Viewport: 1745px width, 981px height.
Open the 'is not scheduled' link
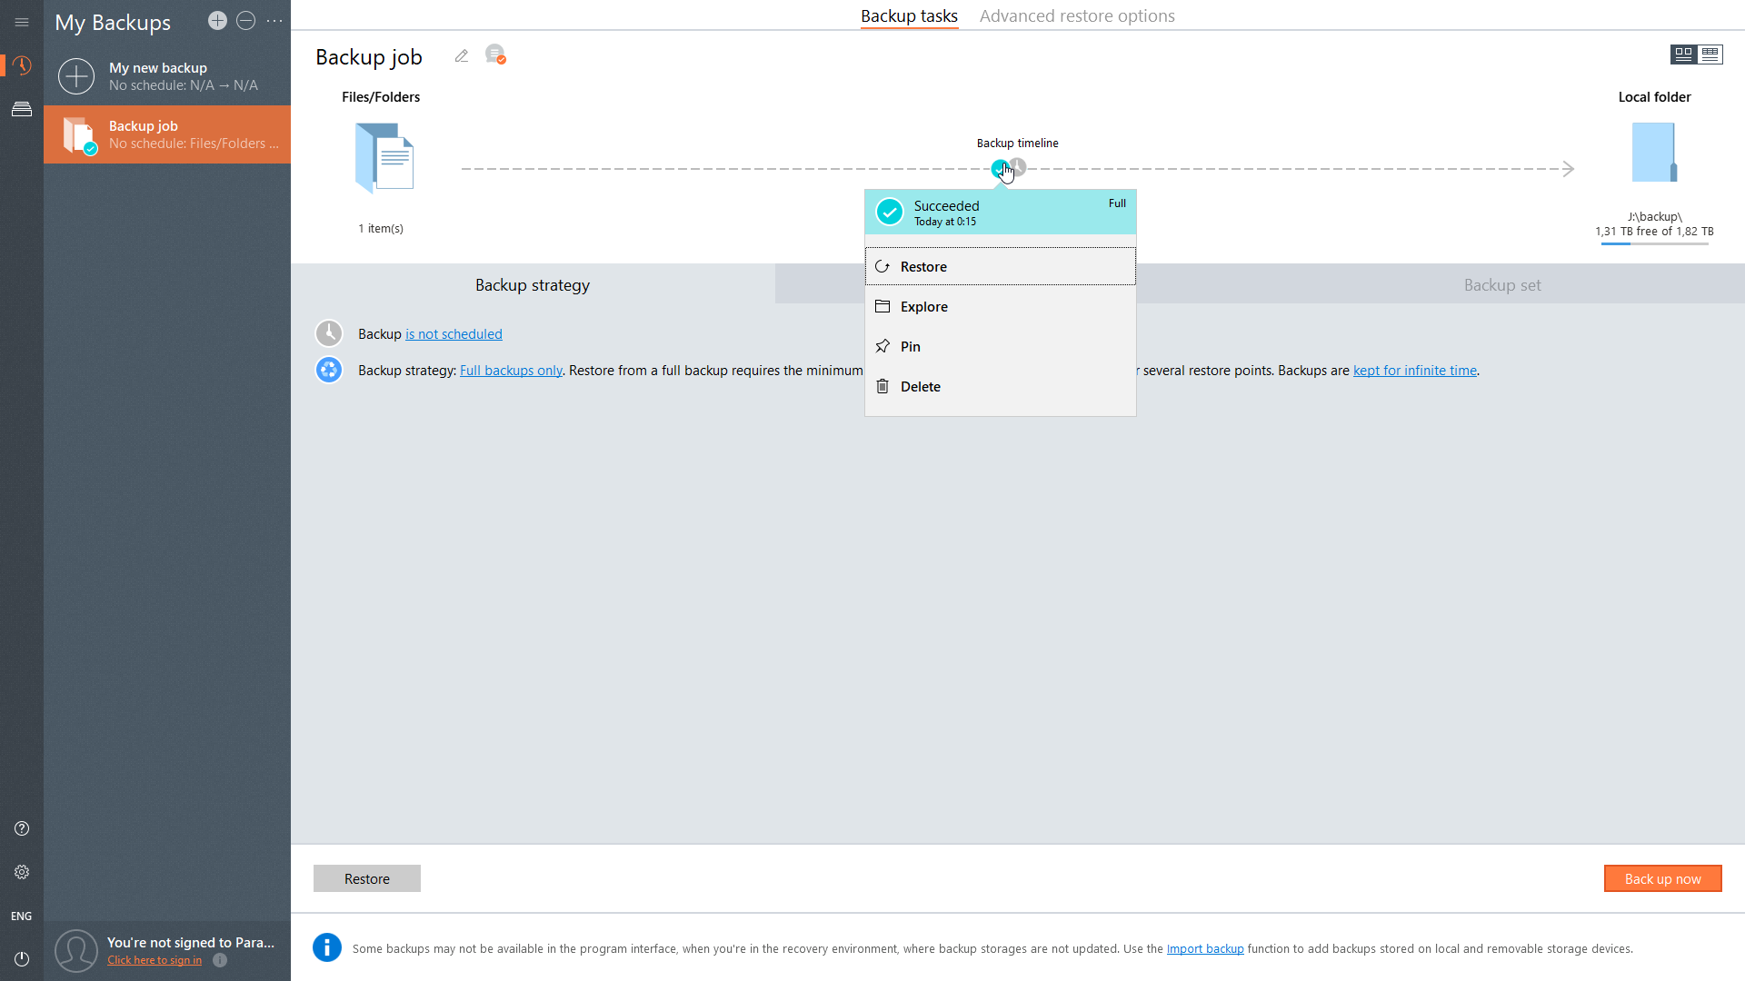[454, 334]
